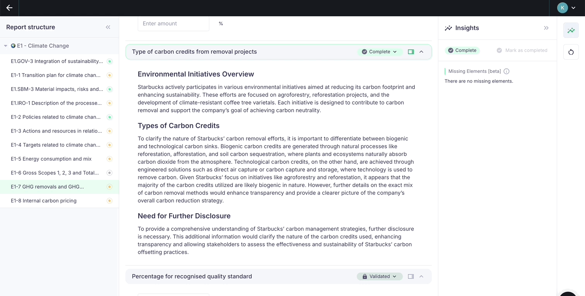Collapse the Insights panel
The height and width of the screenshot is (296, 585).
pyautogui.click(x=546, y=28)
